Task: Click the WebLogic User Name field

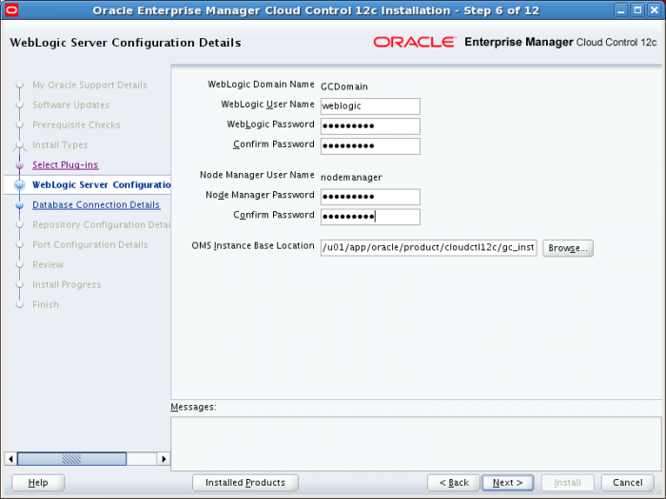Action: 370,106
